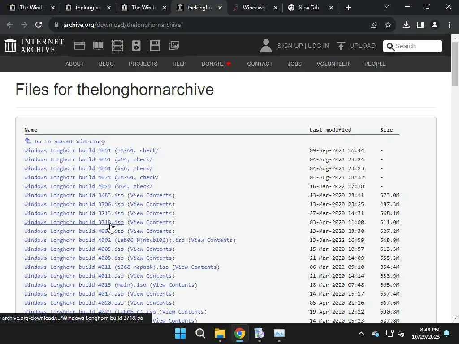Open Chrome three-dot menu

(449, 25)
